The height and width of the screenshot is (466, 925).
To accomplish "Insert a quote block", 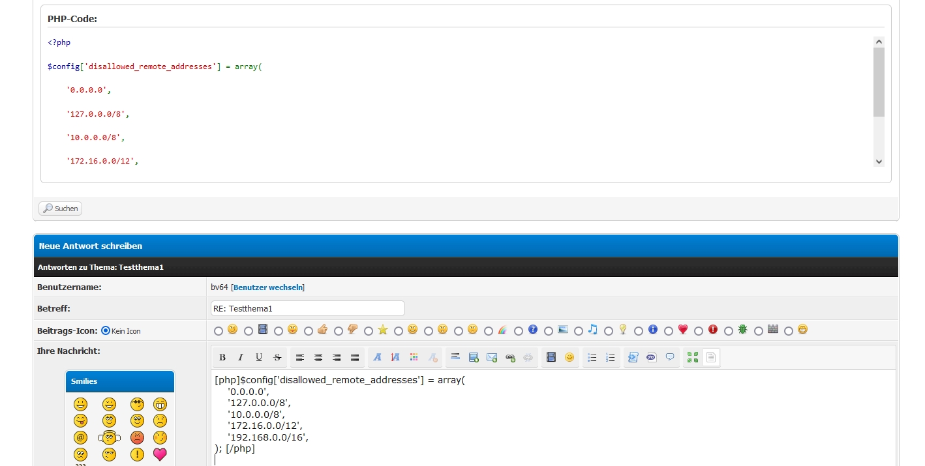I will click(669, 357).
